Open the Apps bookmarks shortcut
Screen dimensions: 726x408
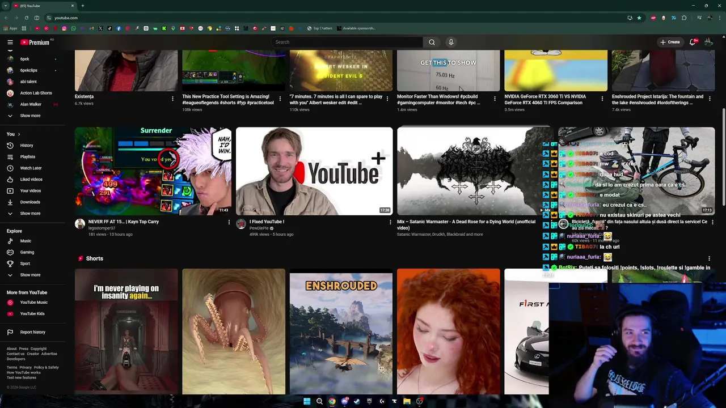tap(10, 28)
